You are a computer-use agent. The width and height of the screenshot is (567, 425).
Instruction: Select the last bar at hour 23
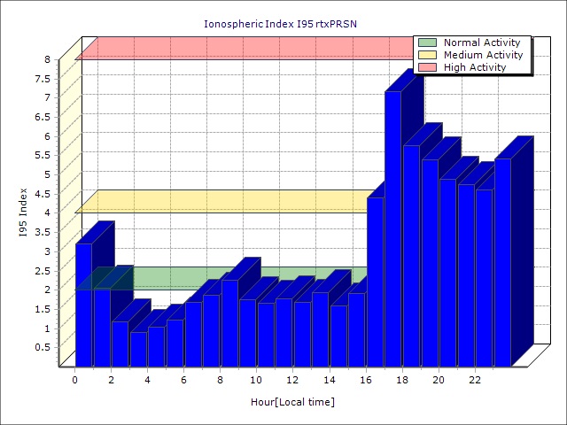pos(502,266)
